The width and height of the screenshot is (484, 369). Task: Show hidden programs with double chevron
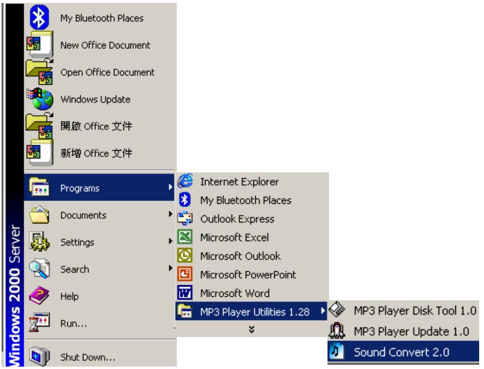[x=251, y=329]
